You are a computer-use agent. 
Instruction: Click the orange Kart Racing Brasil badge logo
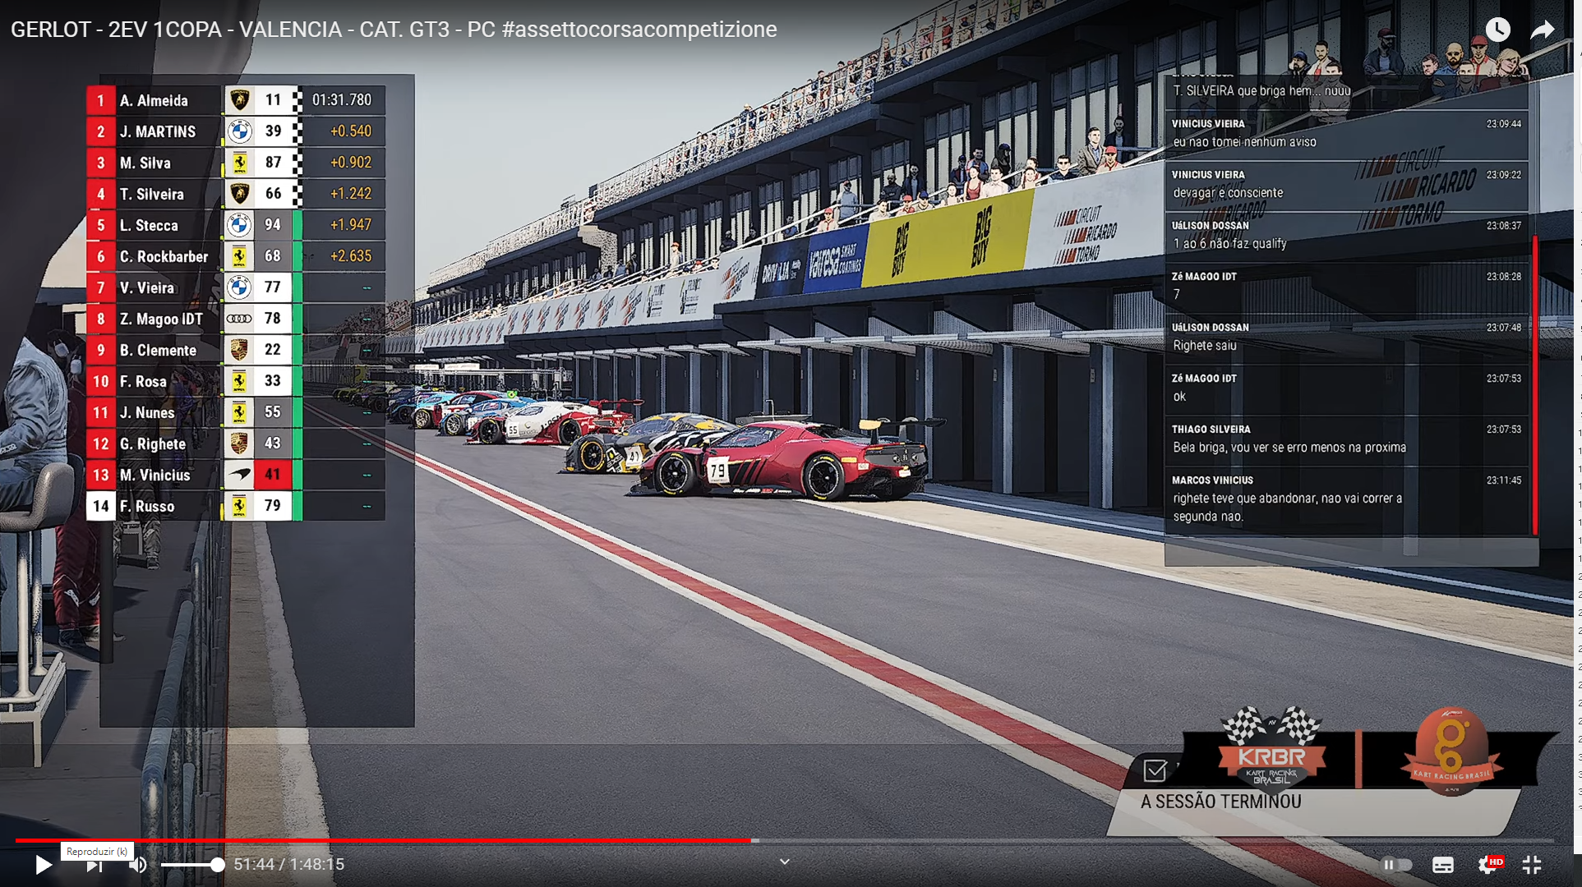click(1452, 750)
